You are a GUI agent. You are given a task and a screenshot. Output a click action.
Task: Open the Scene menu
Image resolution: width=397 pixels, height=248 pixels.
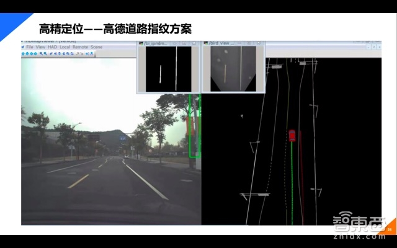[x=97, y=47]
